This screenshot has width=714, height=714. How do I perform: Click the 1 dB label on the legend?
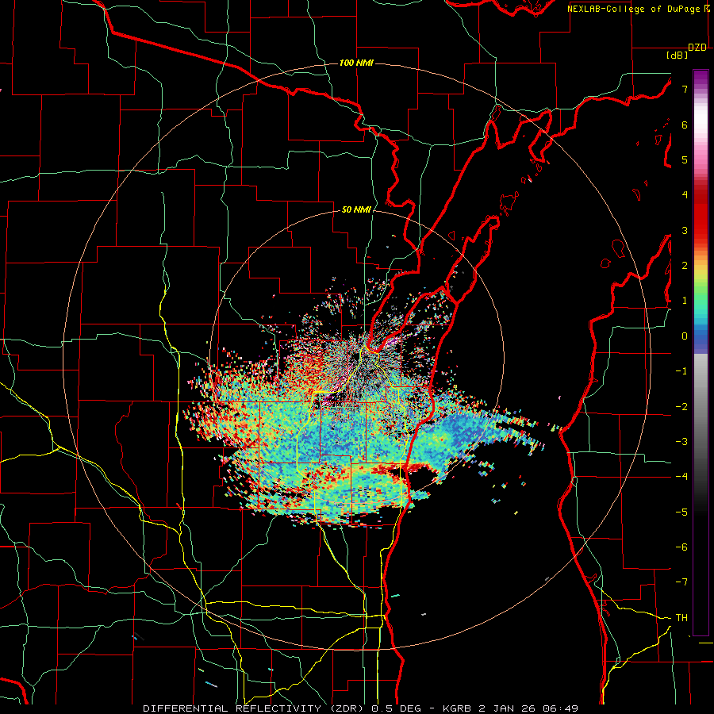click(x=685, y=301)
